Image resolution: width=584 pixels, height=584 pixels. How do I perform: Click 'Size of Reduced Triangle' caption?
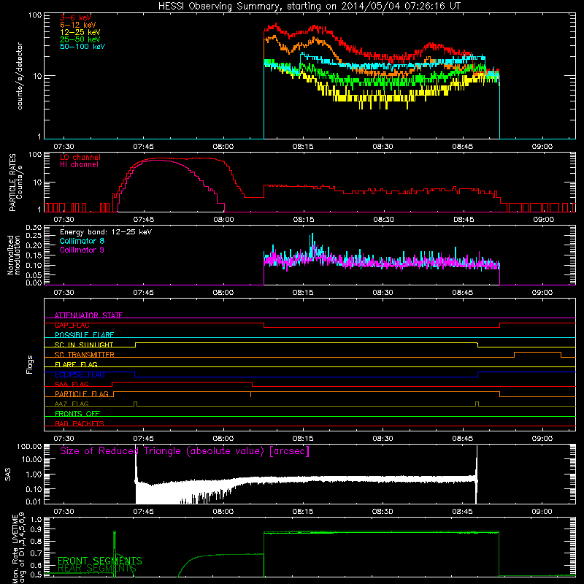[185, 451]
